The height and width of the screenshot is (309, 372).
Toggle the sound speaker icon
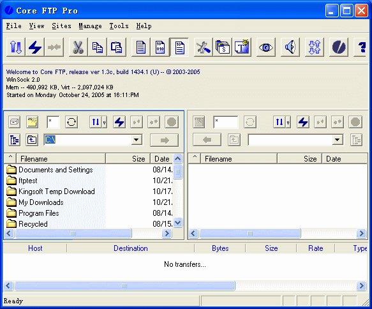[x=290, y=47]
